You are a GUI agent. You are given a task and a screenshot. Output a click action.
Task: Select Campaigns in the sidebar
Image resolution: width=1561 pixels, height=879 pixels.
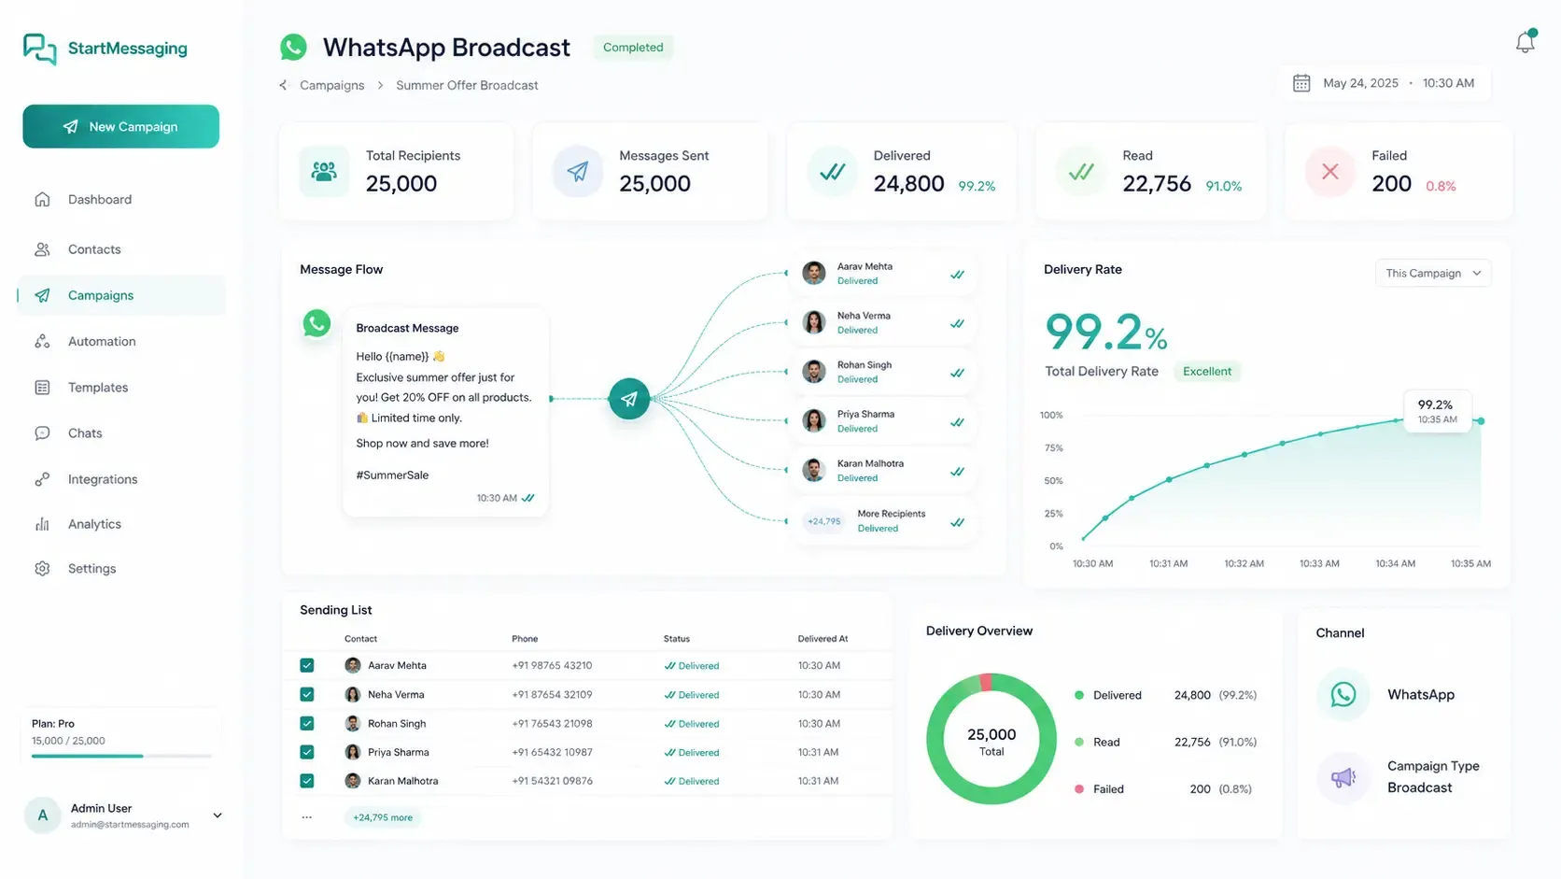120,295
